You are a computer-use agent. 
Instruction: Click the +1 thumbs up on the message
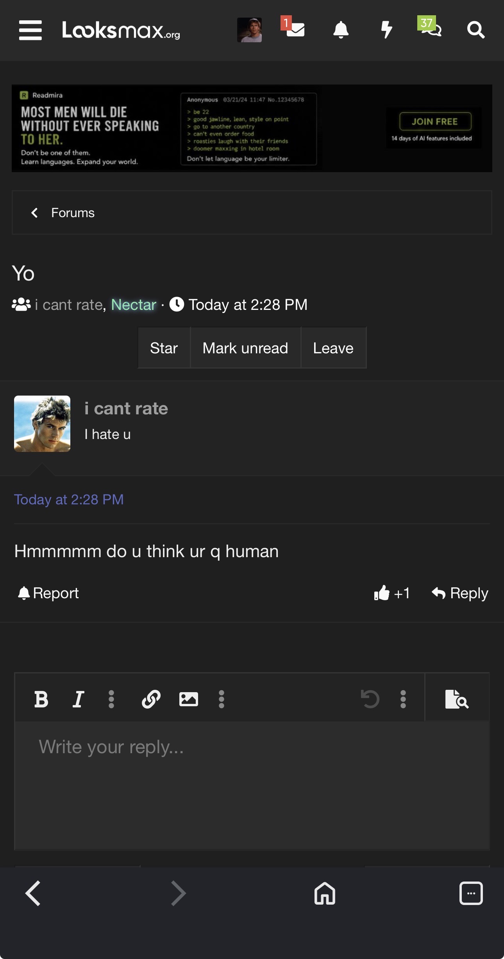[391, 593]
